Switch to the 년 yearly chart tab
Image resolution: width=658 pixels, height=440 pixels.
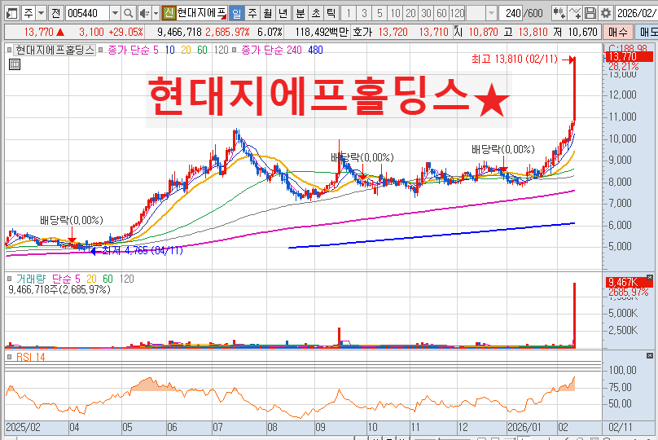(283, 13)
